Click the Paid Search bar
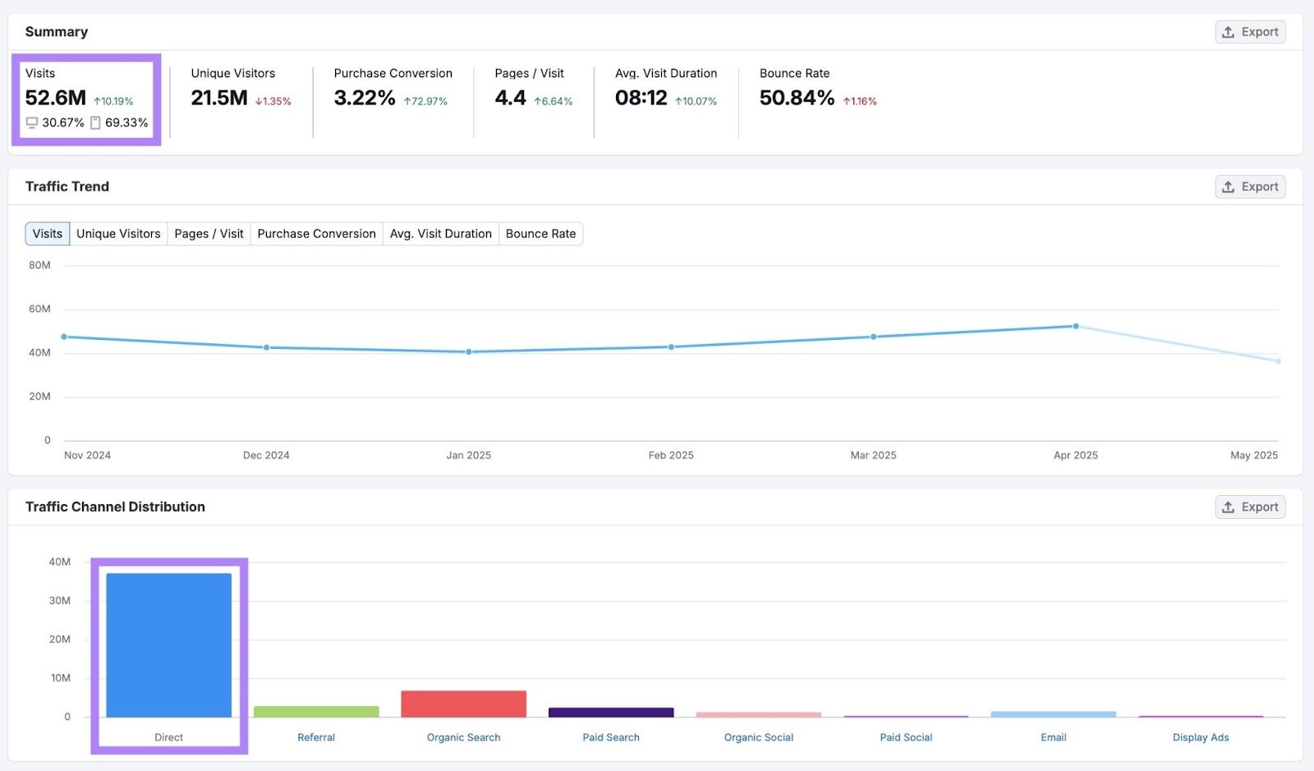 click(611, 711)
